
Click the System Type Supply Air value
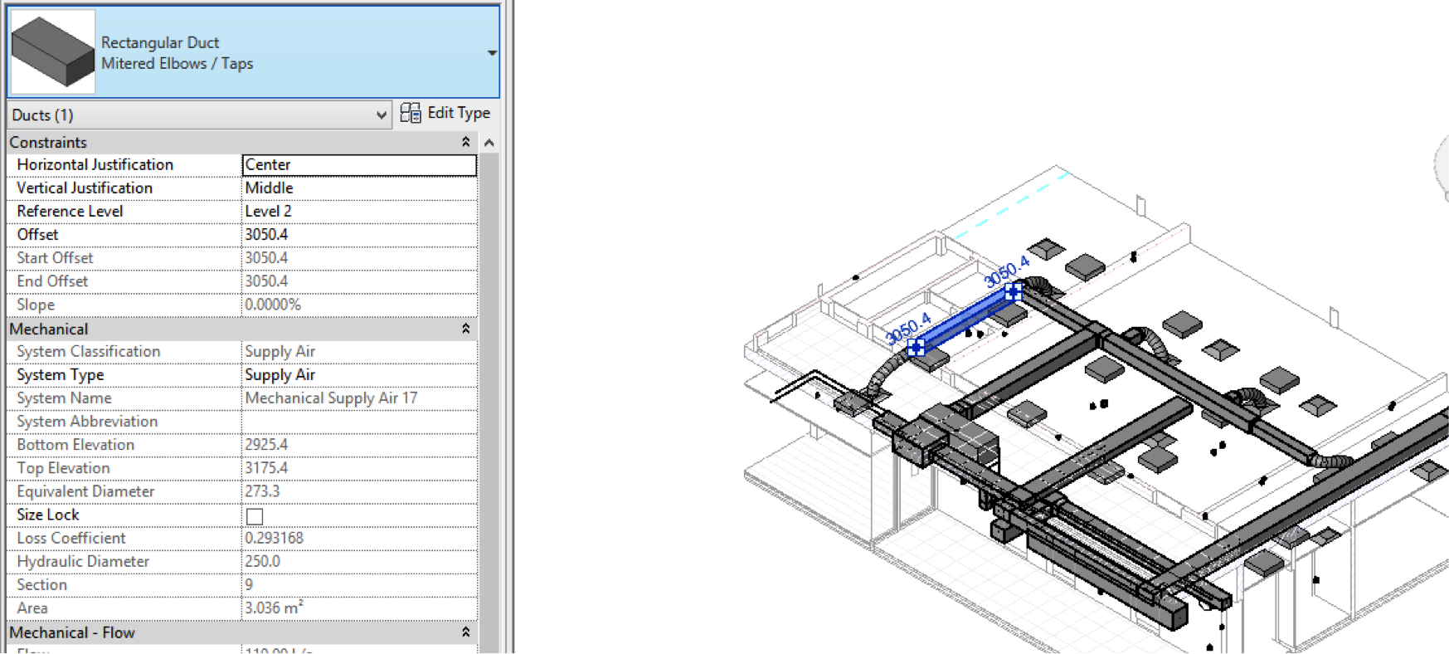pyautogui.click(x=358, y=375)
